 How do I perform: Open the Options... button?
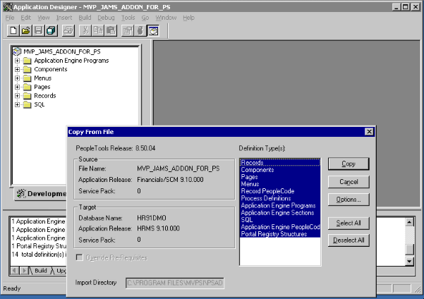(349, 200)
